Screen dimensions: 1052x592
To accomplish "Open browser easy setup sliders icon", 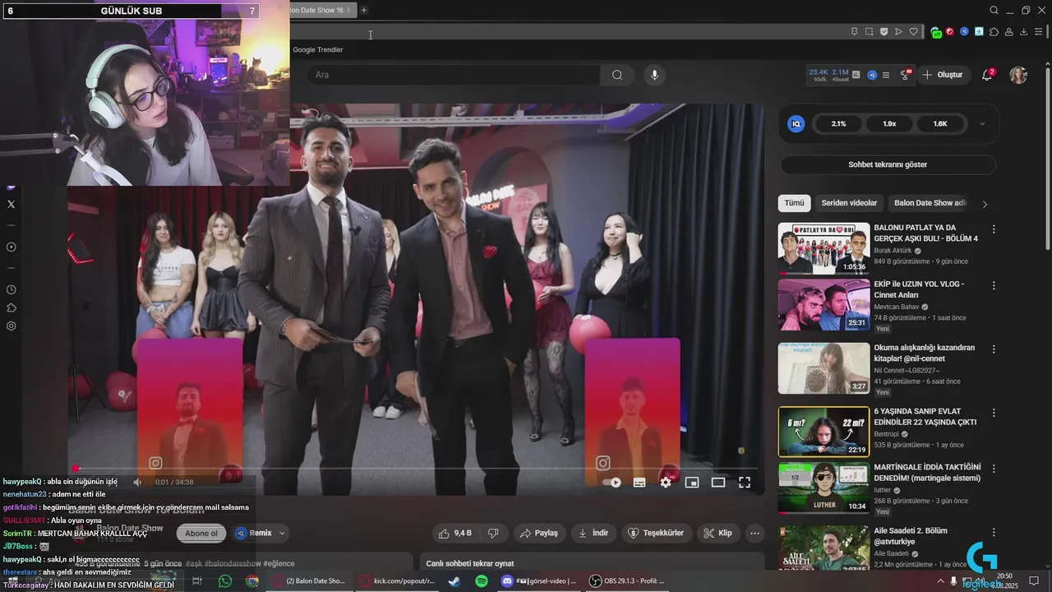I will pos(1038,32).
